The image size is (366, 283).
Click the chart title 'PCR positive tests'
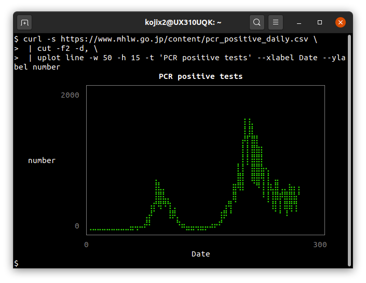200,76
